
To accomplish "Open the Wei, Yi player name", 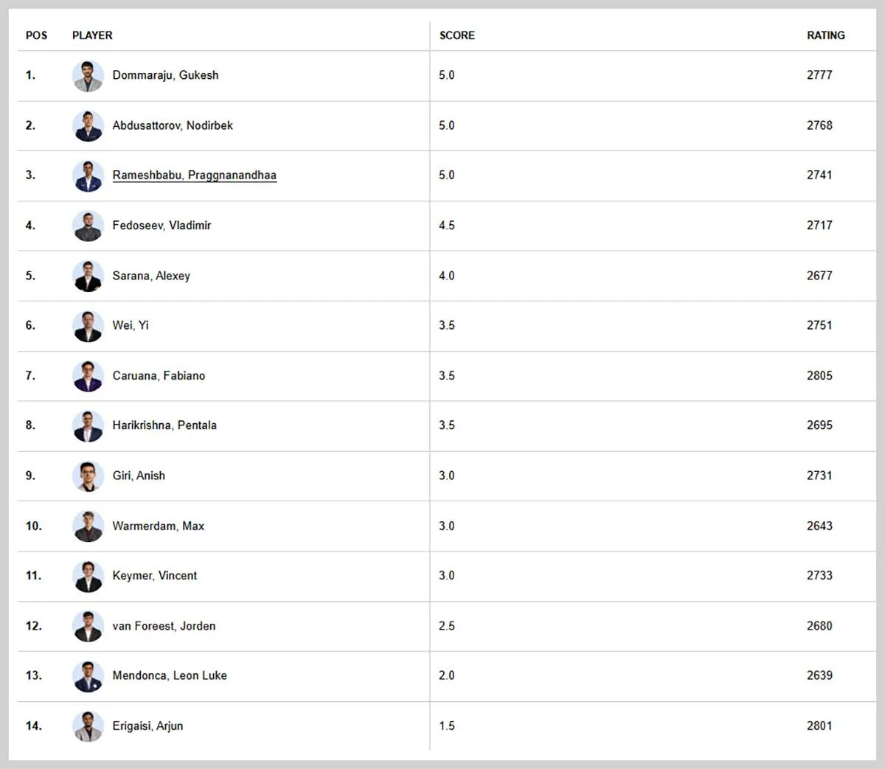I will (131, 325).
